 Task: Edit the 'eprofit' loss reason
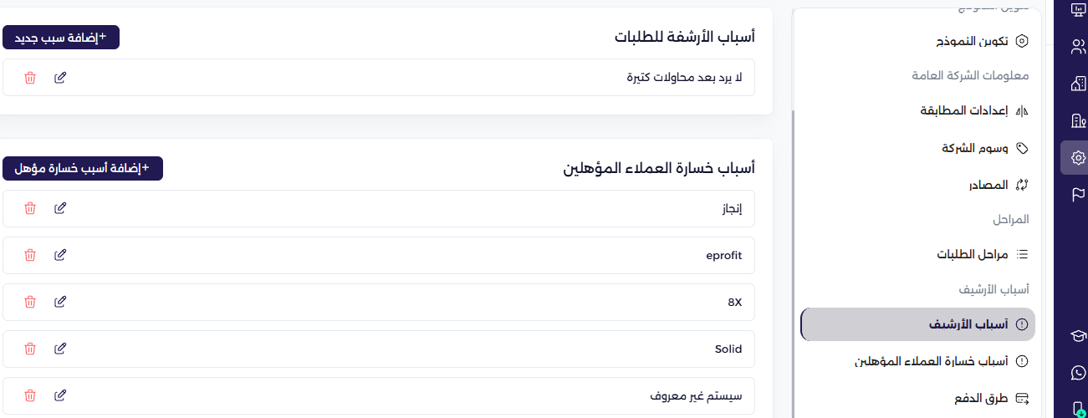[60, 255]
